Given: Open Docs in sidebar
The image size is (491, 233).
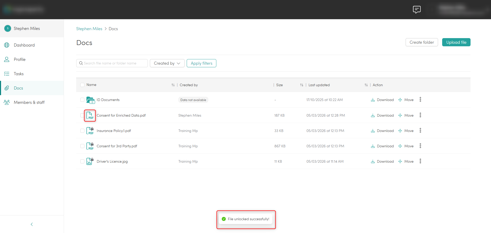Looking at the screenshot, I should coord(32,88).
